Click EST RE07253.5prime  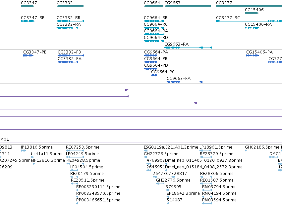pos(75,151)
